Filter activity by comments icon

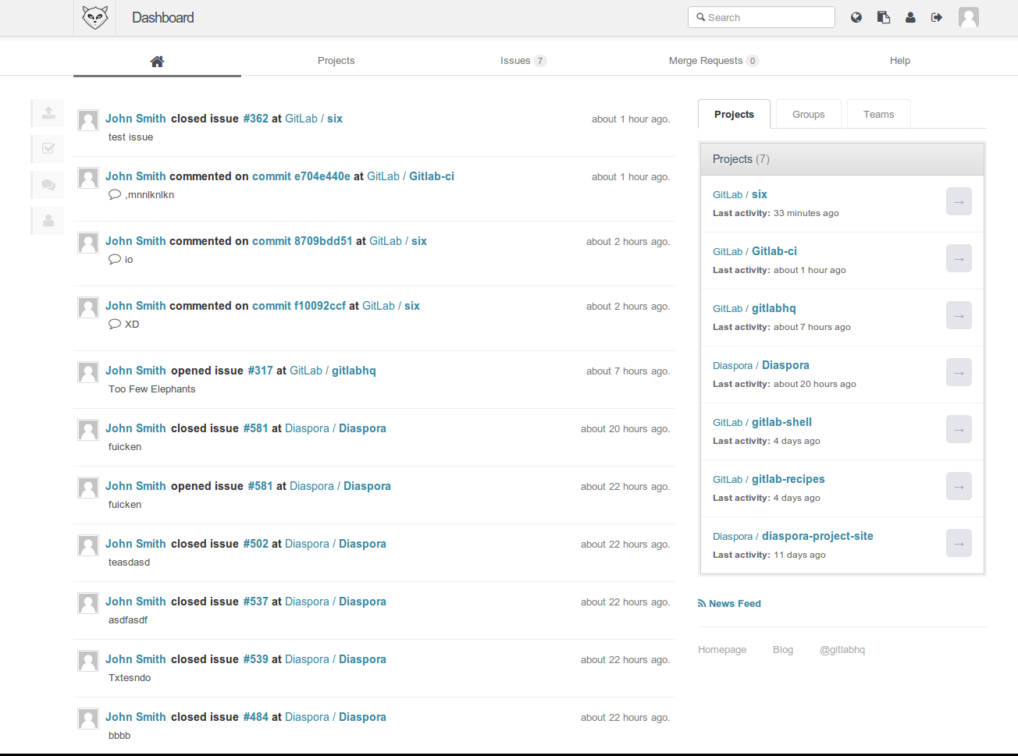48,185
